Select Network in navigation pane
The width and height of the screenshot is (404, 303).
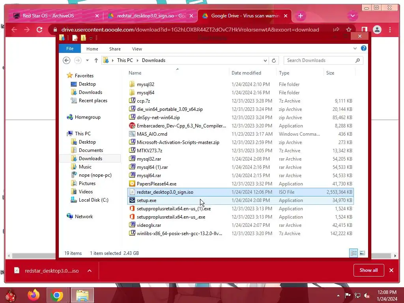tap(84, 217)
